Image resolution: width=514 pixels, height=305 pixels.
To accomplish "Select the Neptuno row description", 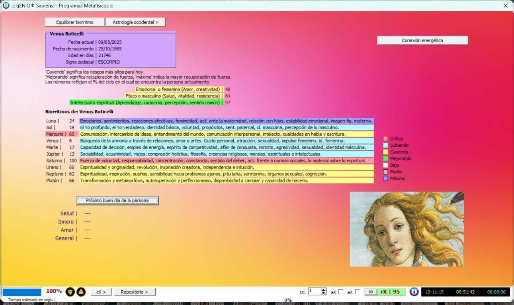I will click(x=226, y=174).
